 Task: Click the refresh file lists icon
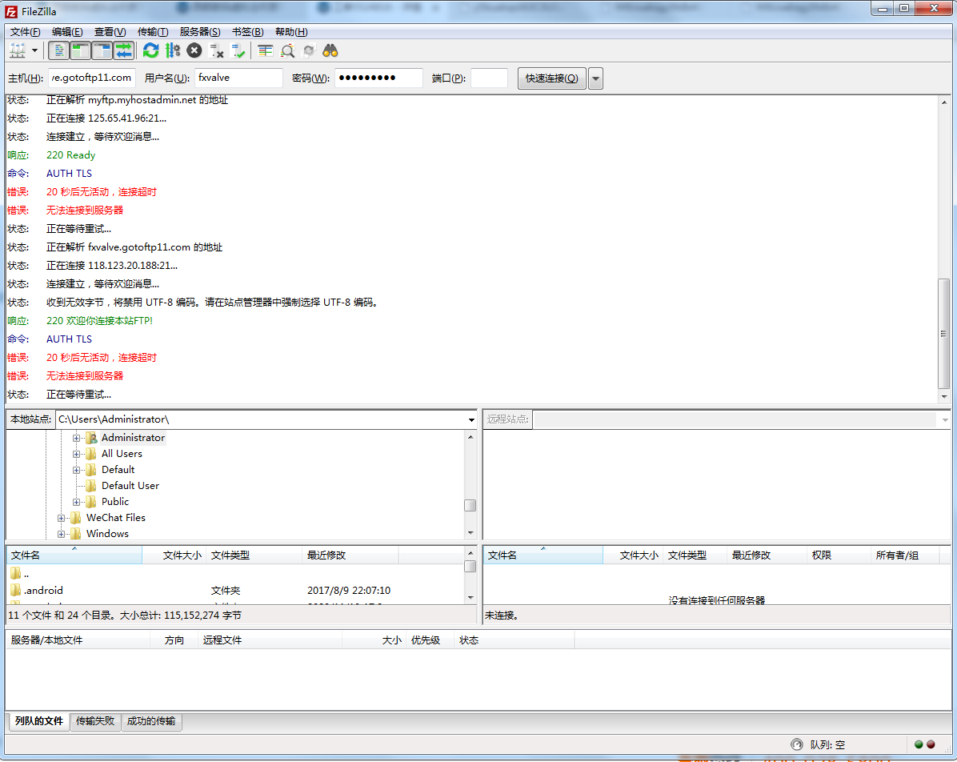tap(150, 51)
